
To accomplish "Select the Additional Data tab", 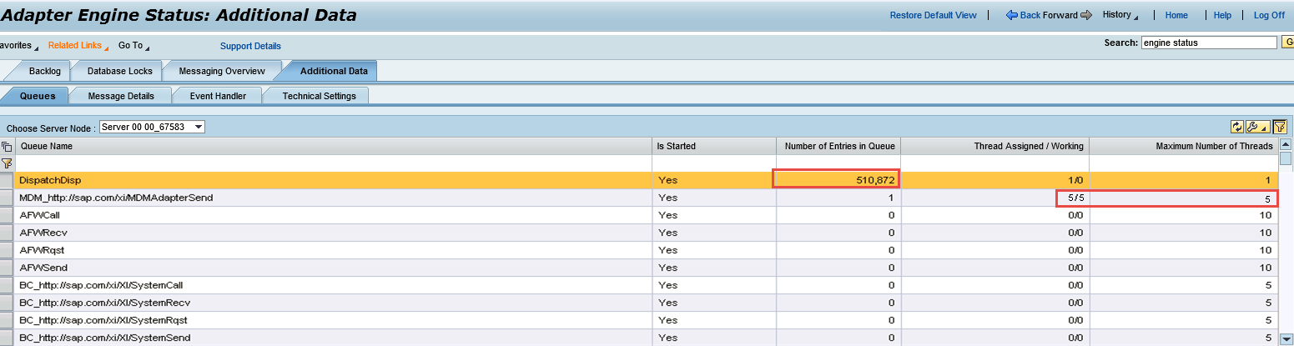I will pyautogui.click(x=334, y=71).
